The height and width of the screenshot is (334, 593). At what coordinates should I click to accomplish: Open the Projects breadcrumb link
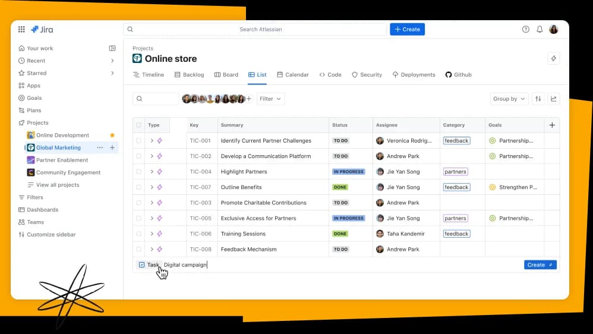[143, 48]
